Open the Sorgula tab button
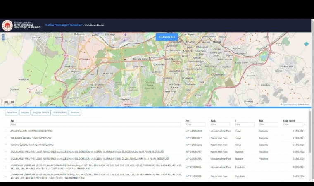 25,112
